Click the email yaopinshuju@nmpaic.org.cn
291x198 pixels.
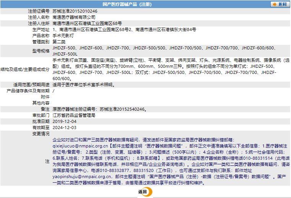tap(82, 177)
